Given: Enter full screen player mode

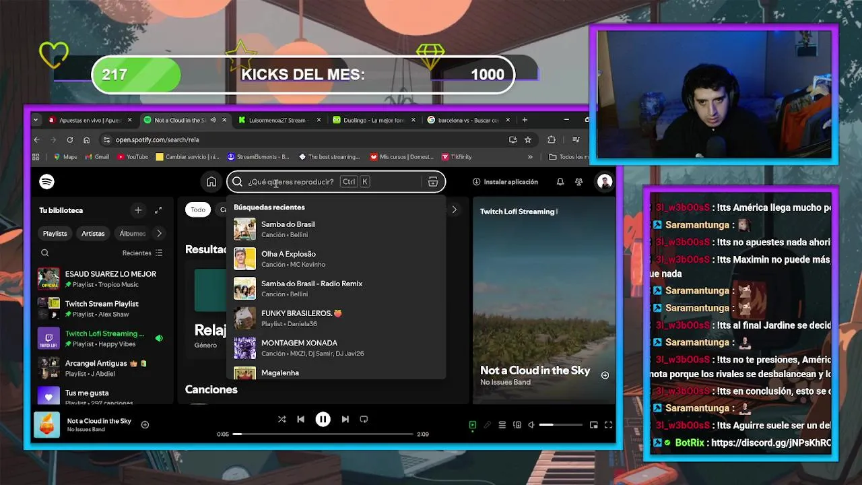Looking at the screenshot, I should click(x=609, y=425).
